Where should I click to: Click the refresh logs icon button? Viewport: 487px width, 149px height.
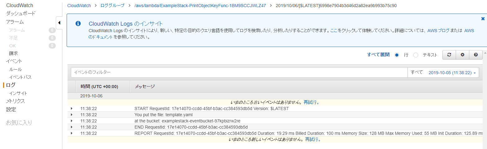[x=449, y=55]
